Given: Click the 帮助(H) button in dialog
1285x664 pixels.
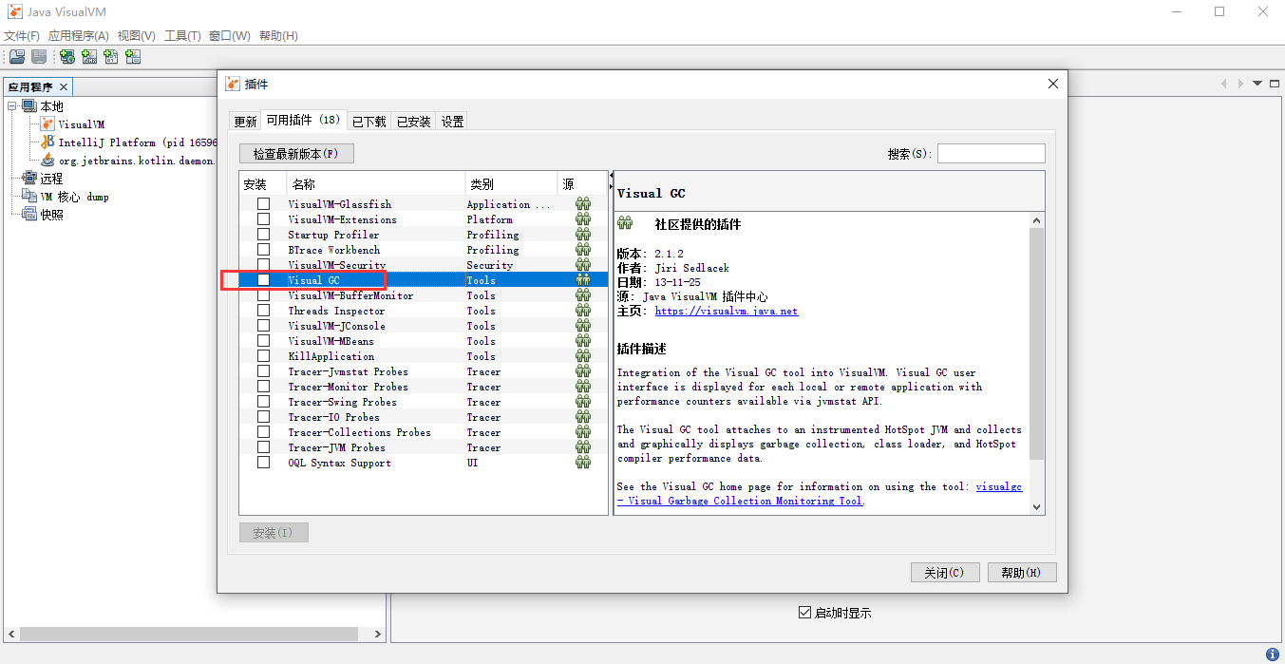Looking at the screenshot, I should click(x=1022, y=573).
